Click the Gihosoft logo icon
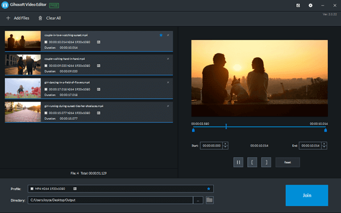The image size is (341, 213). coord(5,5)
